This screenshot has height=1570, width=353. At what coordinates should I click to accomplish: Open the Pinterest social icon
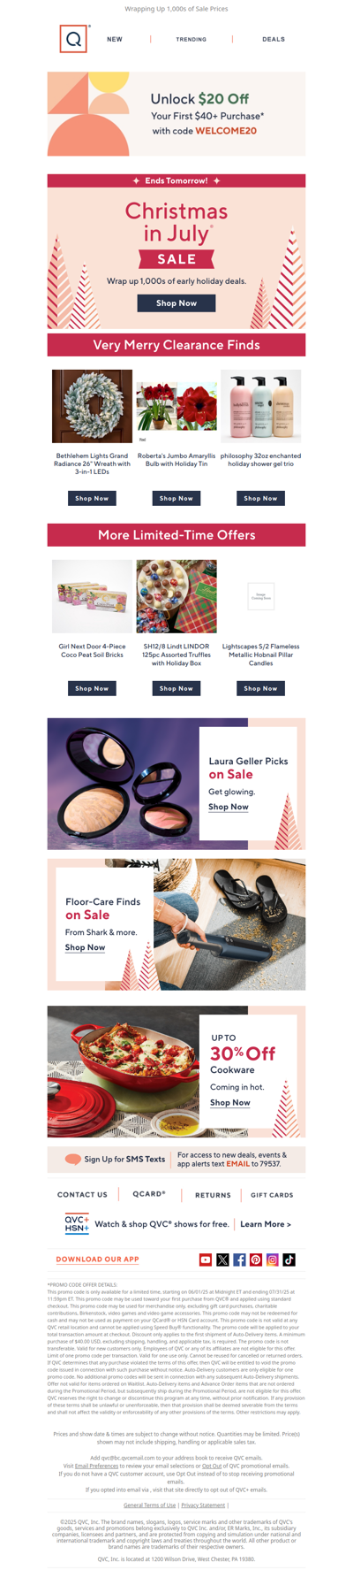pyautogui.click(x=256, y=1260)
